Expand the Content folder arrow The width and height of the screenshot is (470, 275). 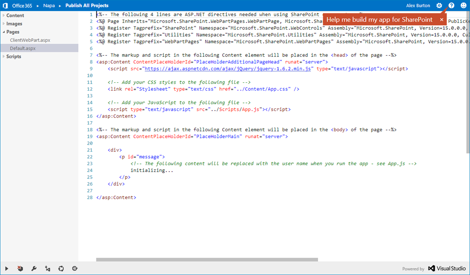point(4,15)
